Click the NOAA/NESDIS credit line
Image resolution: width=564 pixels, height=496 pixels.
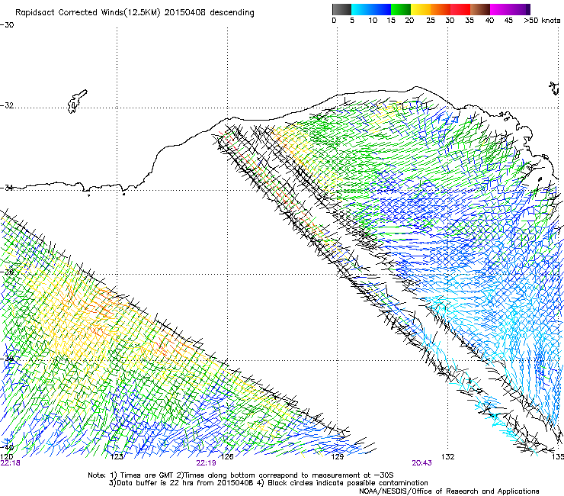tap(449, 491)
